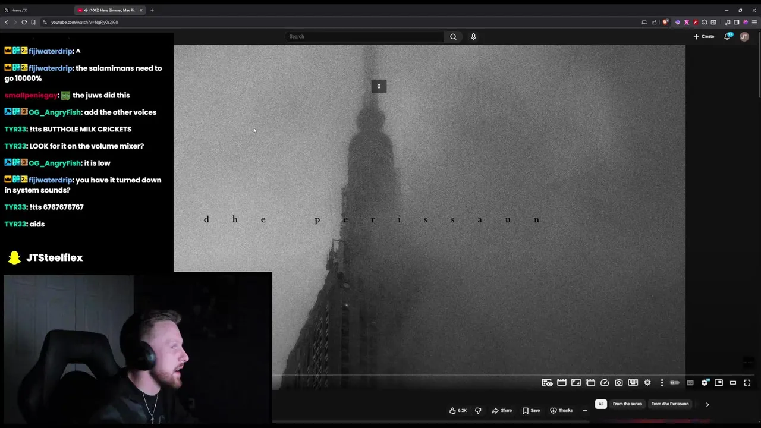Select From dhe Perissann chip
Image resolution: width=761 pixels, height=428 pixels.
pyautogui.click(x=670, y=404)
